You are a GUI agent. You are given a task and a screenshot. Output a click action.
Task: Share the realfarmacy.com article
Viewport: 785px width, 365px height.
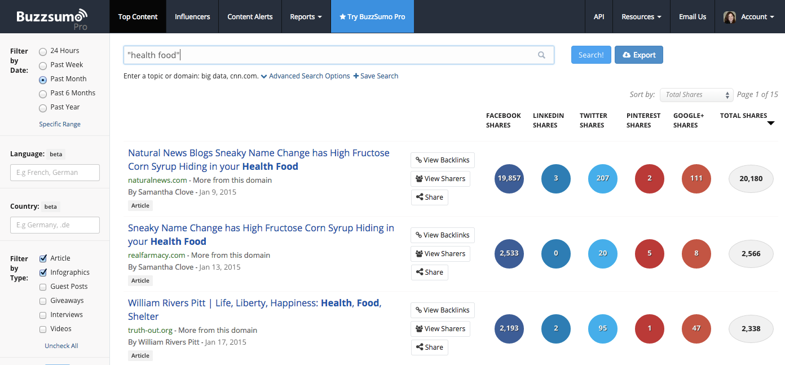tap(429, 272)
